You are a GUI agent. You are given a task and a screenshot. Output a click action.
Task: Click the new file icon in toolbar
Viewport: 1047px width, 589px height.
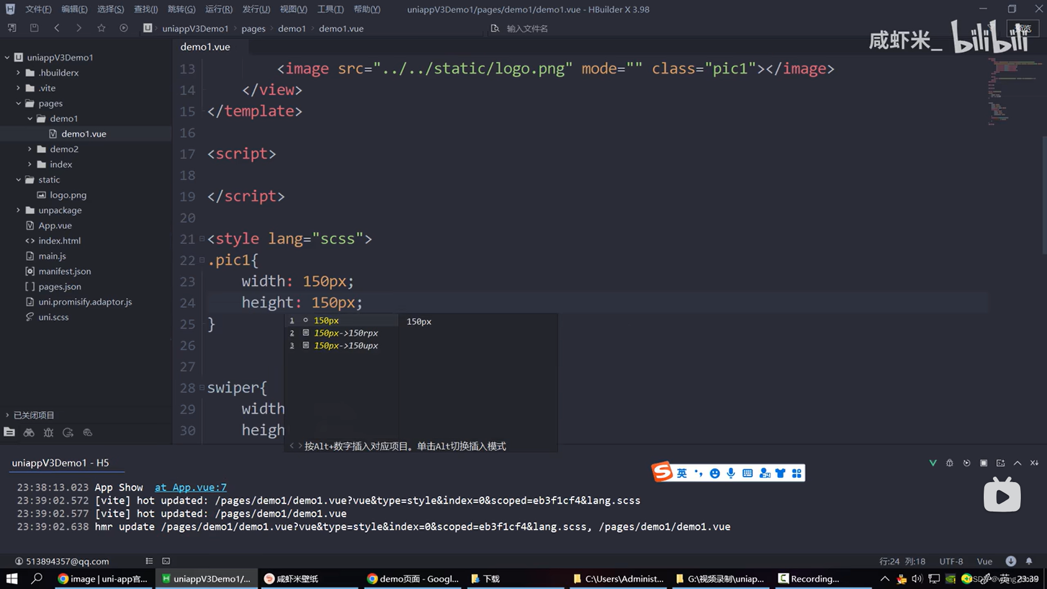(x=12, y=28)
